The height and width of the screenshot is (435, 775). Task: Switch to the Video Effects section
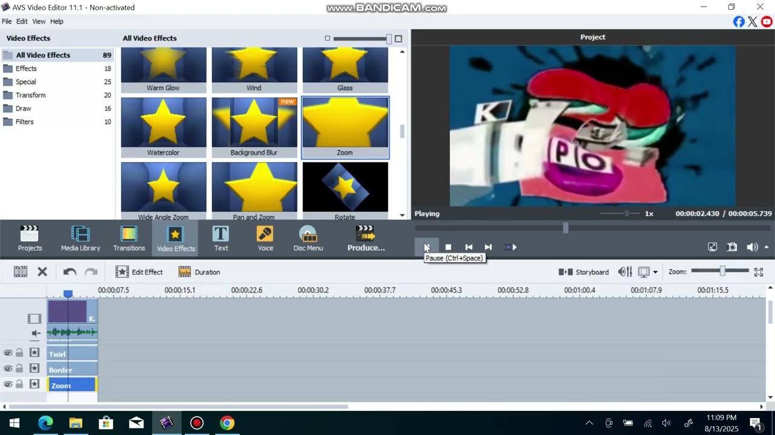pyautogui.click(x=176, y=239)
